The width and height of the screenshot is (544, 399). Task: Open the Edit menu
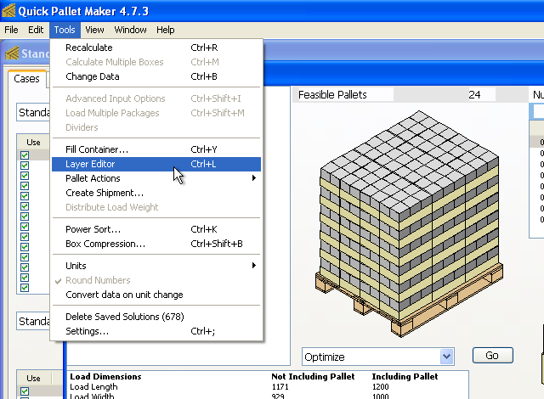coord(36,30)
